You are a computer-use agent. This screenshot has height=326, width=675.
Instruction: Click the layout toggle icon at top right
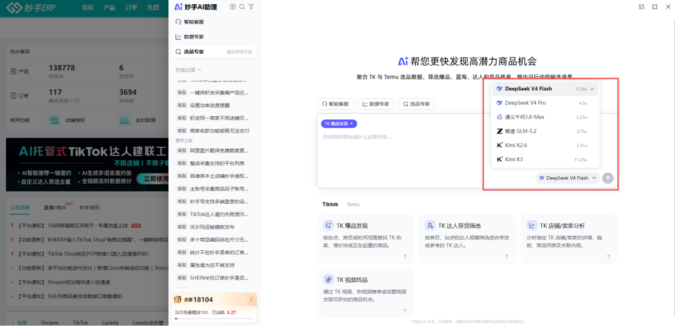click(x=641, y=7)
